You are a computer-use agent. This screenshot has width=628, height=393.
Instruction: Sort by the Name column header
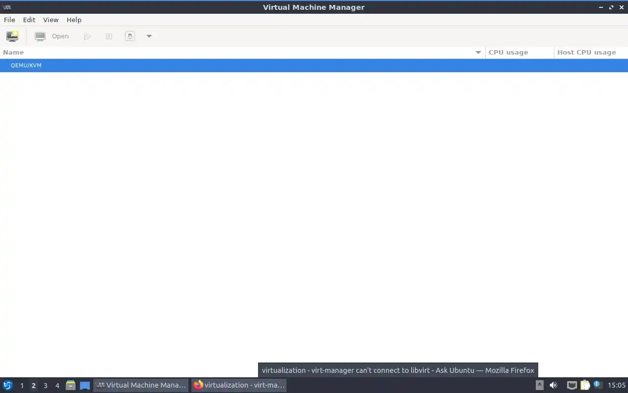click(242, 52)
